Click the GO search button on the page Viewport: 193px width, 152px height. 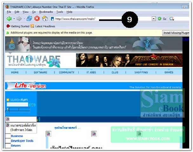[x=32, y=105]
